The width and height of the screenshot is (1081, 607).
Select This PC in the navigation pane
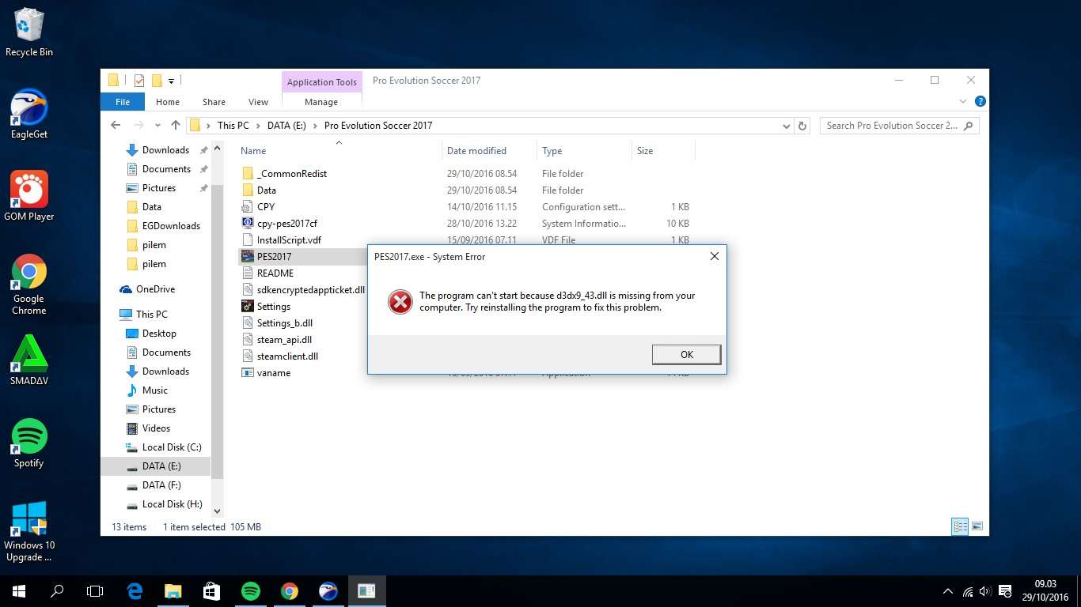click(151, 315)
